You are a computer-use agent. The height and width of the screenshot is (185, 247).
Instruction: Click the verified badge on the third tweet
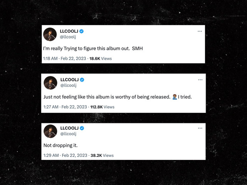tap(82, 128)
